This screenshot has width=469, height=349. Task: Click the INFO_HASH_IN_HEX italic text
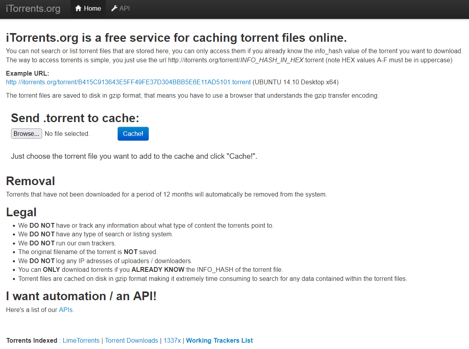coord(272,60)
